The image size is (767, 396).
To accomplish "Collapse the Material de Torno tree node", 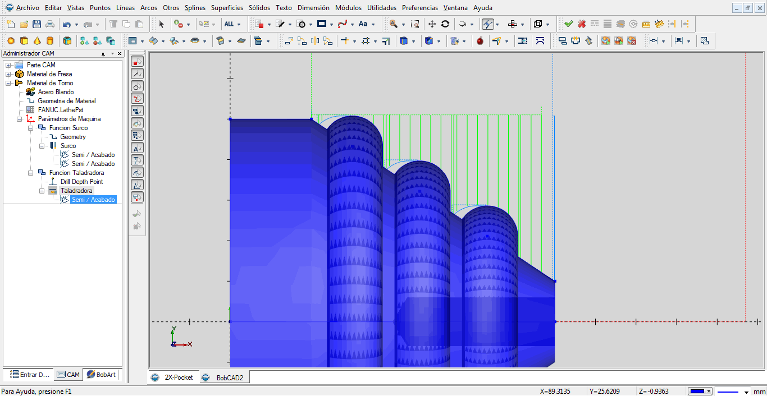I will pos(8,83).
